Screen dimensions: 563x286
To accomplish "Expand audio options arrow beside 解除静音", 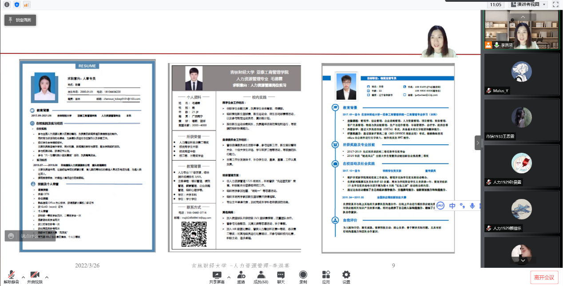I will 23,277.
